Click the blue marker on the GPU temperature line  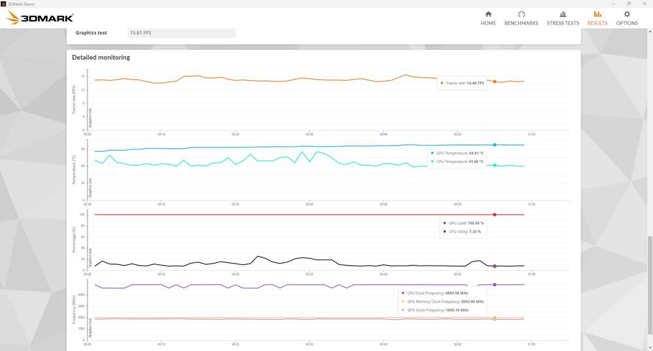coord(494,145)
